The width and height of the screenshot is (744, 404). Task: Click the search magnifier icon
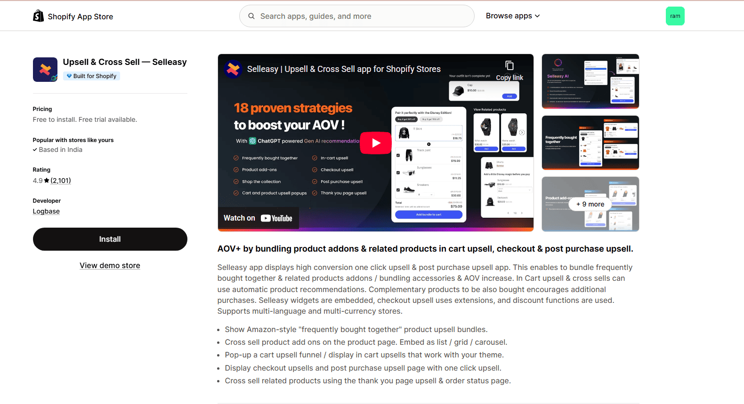pyautogui.click(x=251, y=16)
